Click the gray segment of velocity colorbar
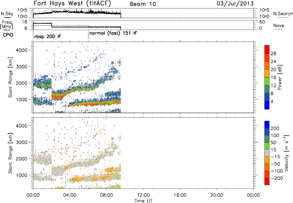Image resolution: width=293 pixels, height=203 pixels. [x=267, y=153]
